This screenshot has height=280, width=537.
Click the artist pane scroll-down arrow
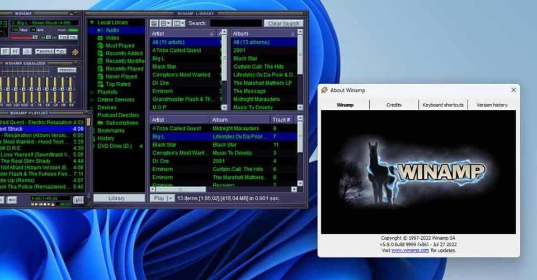[224, 107]
